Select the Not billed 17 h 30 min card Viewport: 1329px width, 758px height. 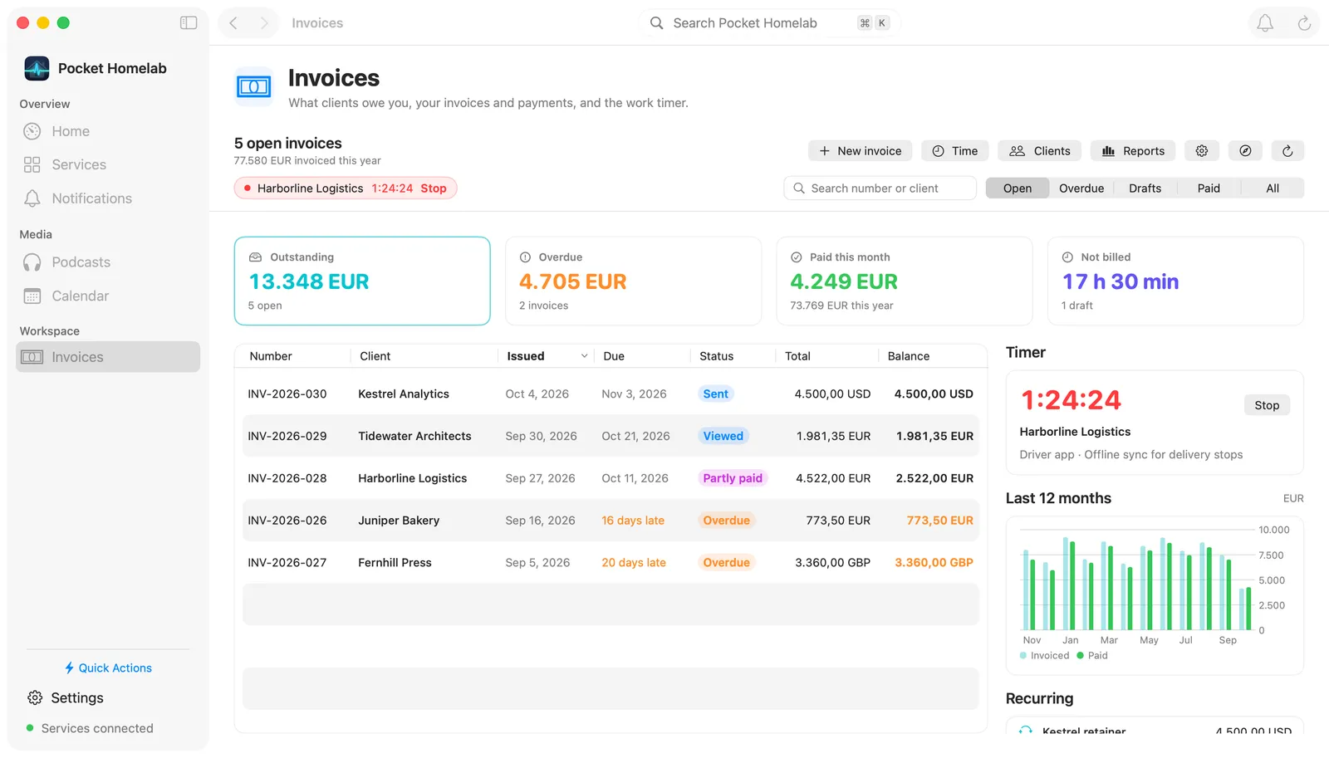pyautogui.click(x=1175, y=281)
